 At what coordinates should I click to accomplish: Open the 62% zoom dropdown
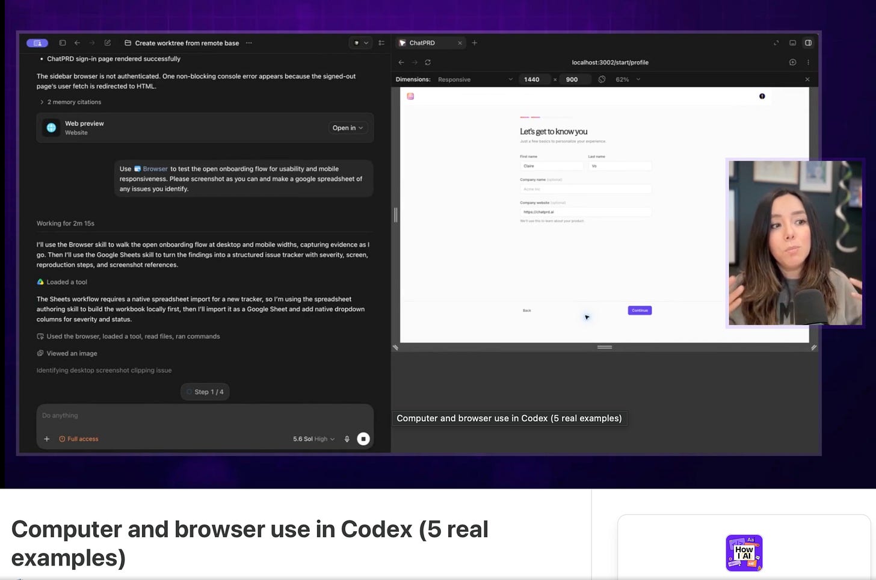[x=628, y=79]
